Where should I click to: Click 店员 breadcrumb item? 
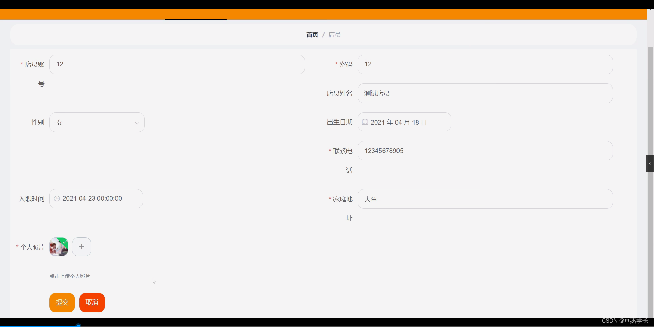334,35
